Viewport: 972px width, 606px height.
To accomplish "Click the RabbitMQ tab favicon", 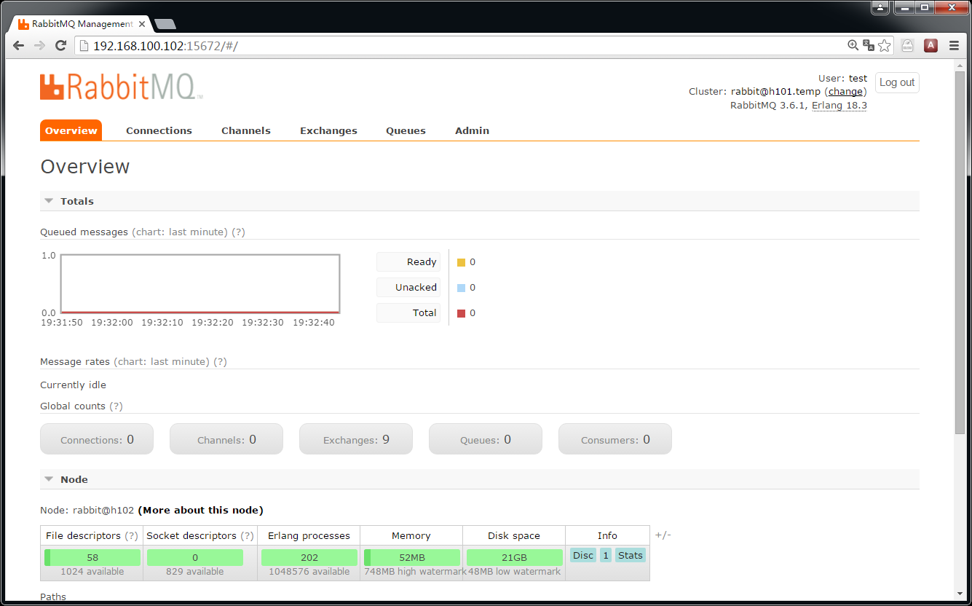I will coord(24,24).
